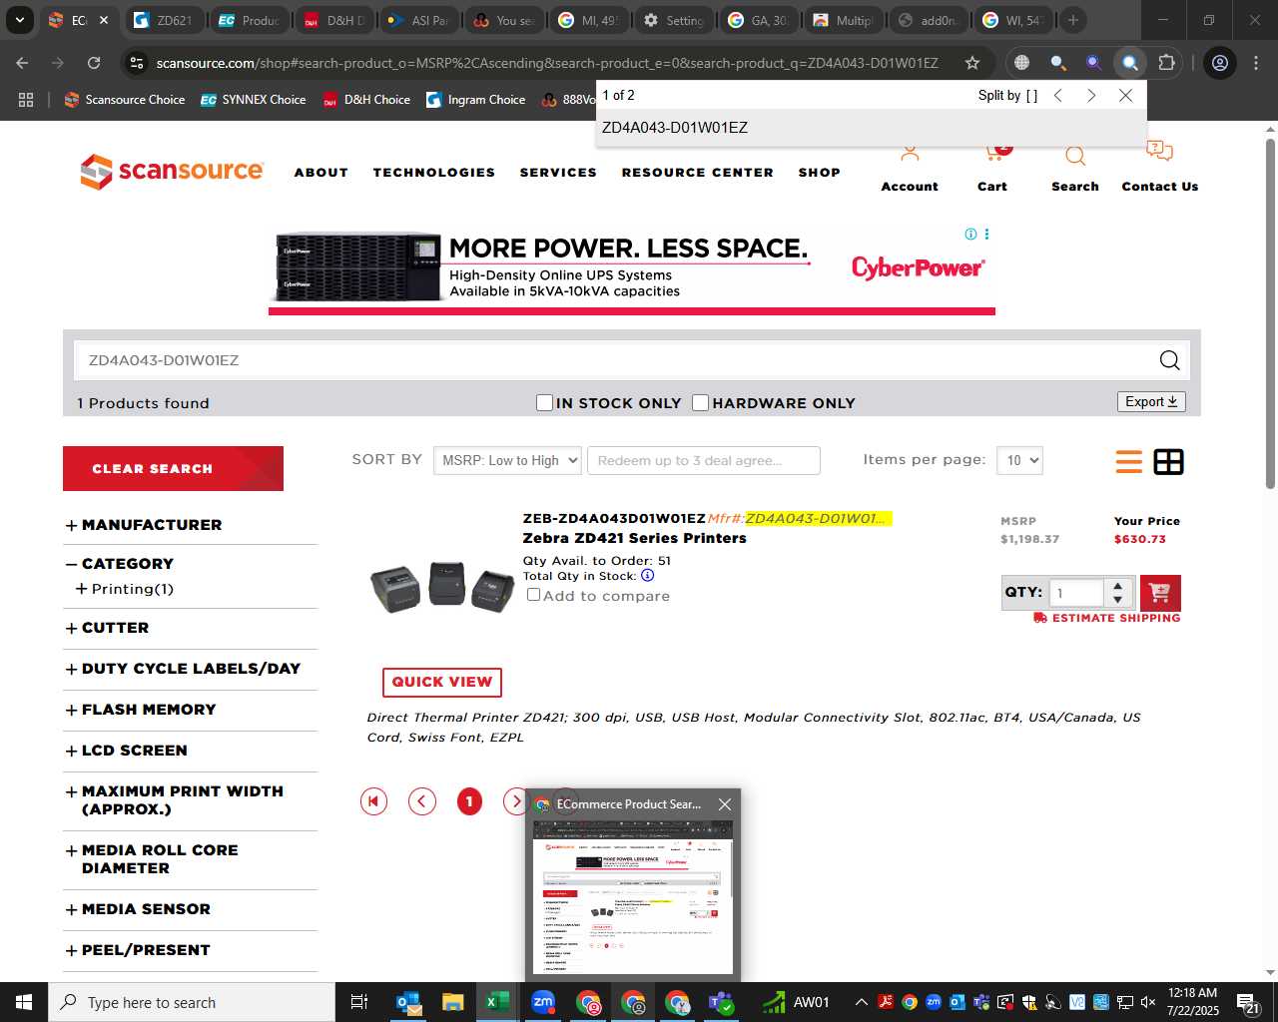Add the ZD421 printer to cart

(x=1160, y=593)
